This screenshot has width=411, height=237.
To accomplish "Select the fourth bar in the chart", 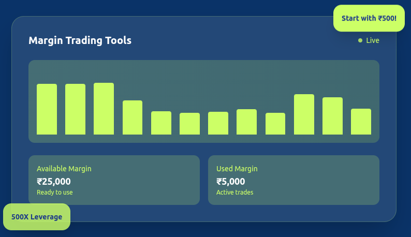I will pyautogui.click(x=133, y=117).
